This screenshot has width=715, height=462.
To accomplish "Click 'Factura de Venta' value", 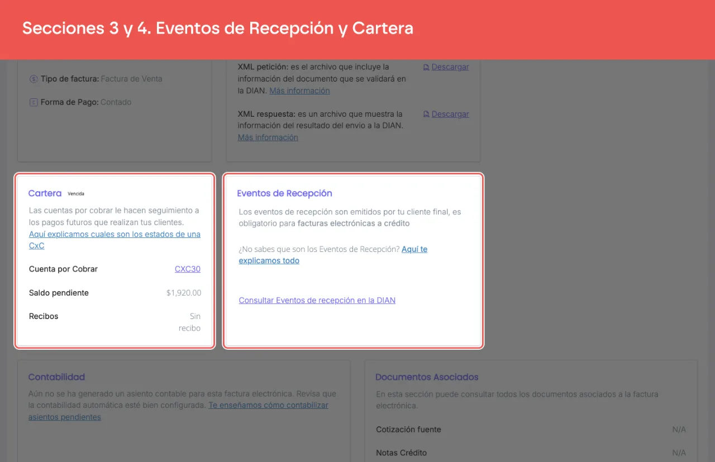I will pos(131,79).
